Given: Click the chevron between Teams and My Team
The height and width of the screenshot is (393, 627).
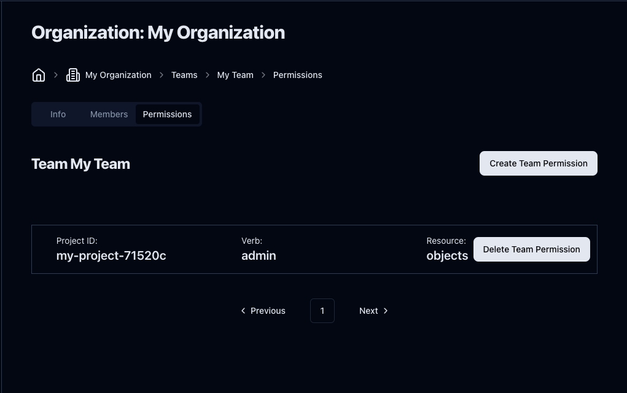Looking at the screenshot, I should [x=208, y=75].
